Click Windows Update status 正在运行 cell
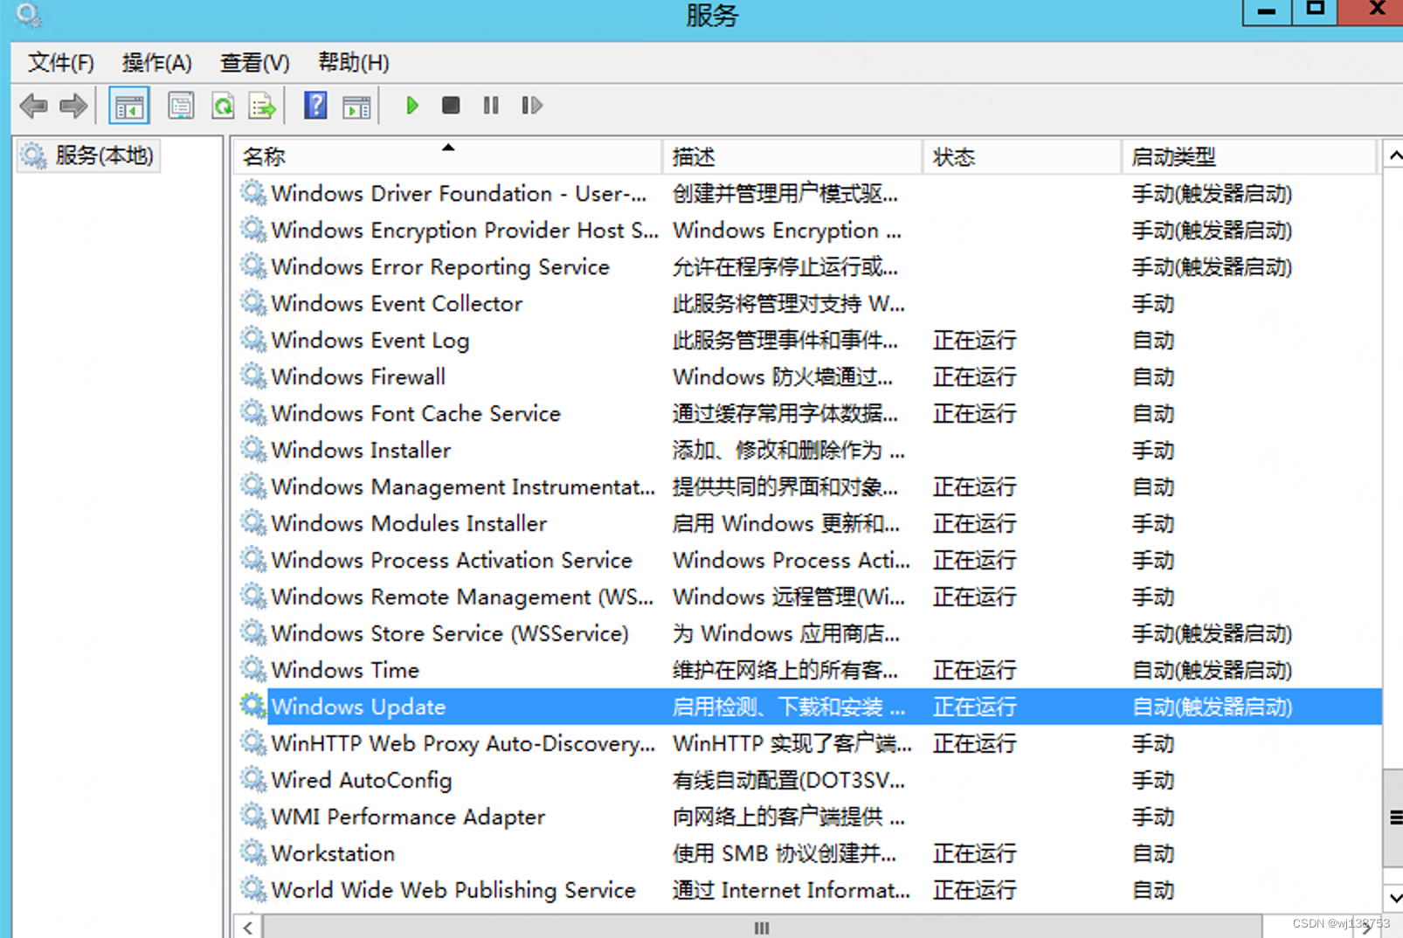The width and height of the screenshot is (1403, 938). pyautogui.click(x=975, y=707)
